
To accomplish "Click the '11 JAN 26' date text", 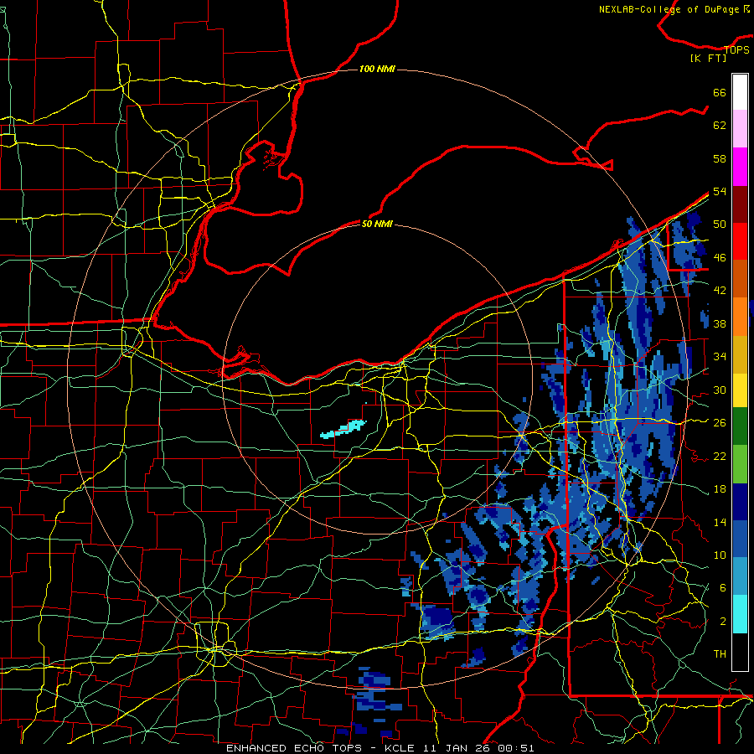I will click(x=458, y=748).
